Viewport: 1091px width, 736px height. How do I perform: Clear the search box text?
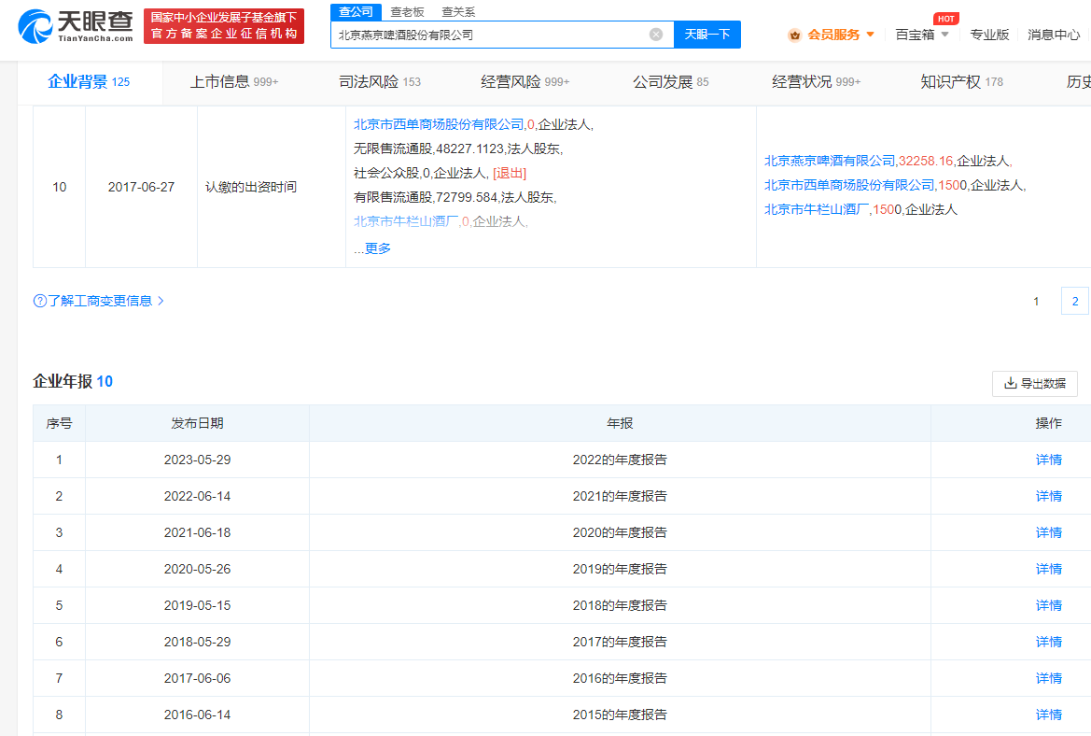(656, 35)
